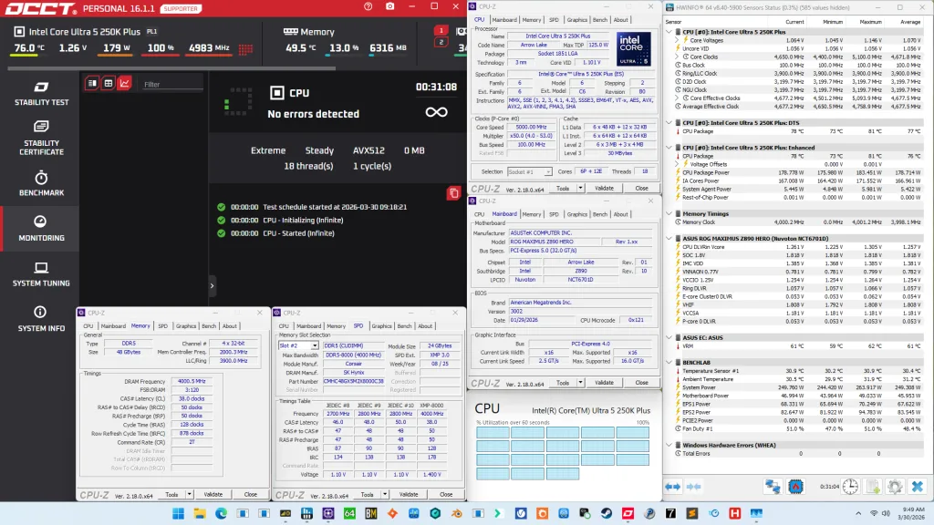Click Validate in the CPU-Z CPU window
The height and width of the screenshot is (525, 934).
[604, 188]
